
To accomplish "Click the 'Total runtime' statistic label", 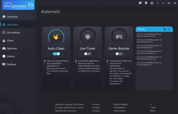I will [120, 111].
